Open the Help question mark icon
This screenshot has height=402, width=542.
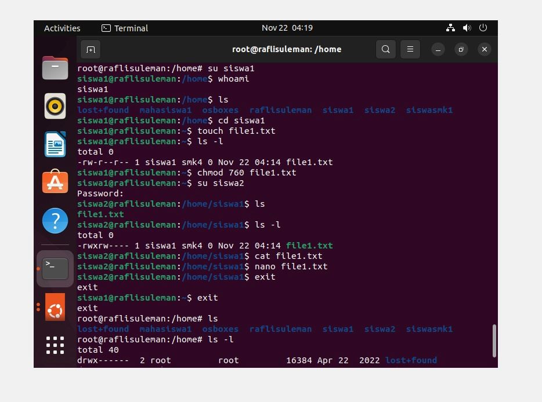[x=55, y=221]
